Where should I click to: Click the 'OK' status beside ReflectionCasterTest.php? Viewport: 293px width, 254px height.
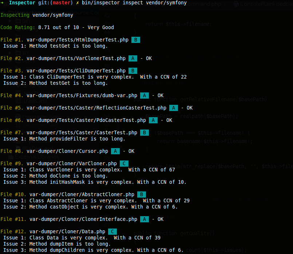pyautogui.click(x=190, y=108)
